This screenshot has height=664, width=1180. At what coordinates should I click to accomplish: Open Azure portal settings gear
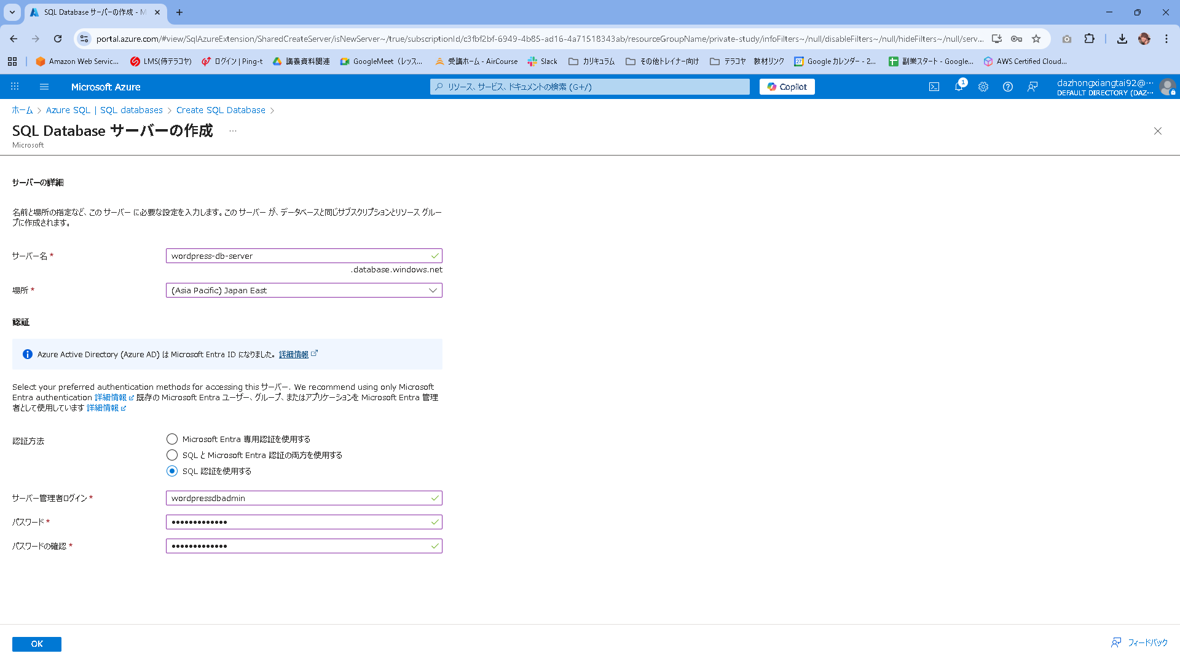click(983, 87)
